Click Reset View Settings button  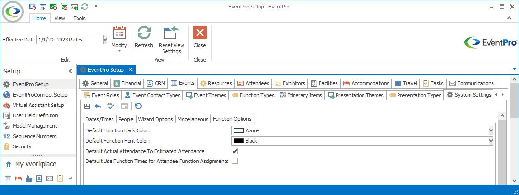click(x=172, y=40)
